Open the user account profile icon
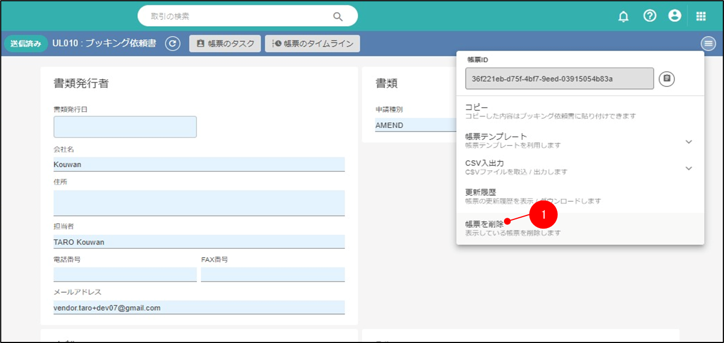 pos(675,16)
